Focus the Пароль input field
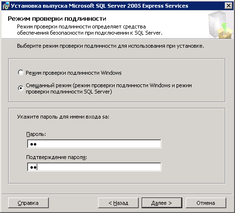 (94, 144)
